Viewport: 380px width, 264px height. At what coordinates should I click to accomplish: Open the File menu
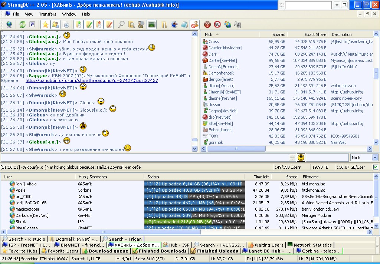16,14
